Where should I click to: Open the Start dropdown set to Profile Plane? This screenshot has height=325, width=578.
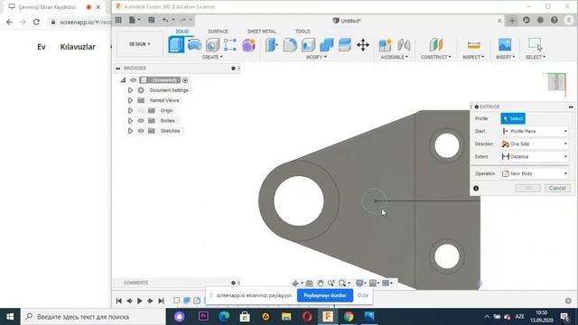click(x=535, y=131)
